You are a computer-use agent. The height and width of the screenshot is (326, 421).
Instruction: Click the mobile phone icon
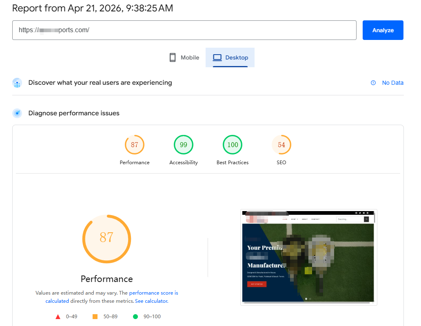coord(173,57)
